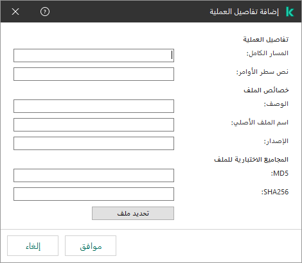Image resolution: width=302 pixels, height=263 pixels.
Task: Click the المجاميع الاختبارية للملف heading
Action: pyautogui.click(x=251, y=160)
